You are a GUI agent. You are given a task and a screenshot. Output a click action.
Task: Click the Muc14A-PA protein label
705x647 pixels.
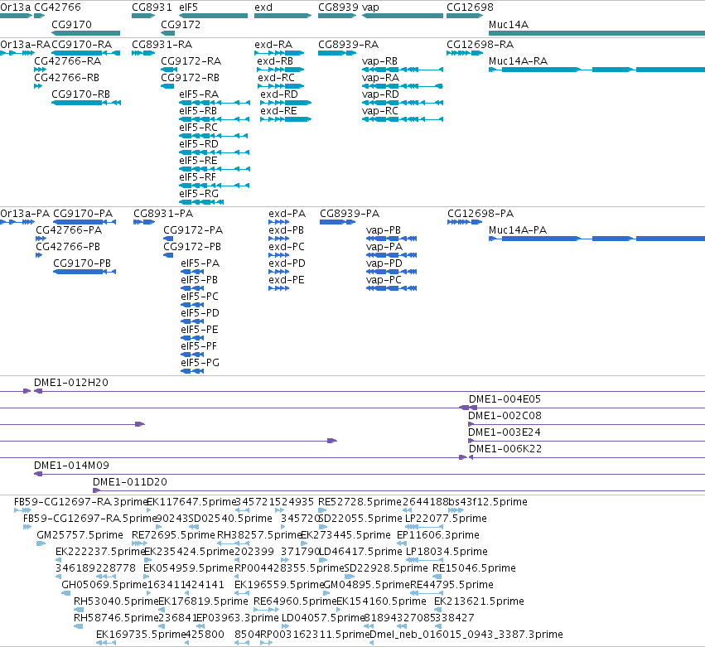518,229
